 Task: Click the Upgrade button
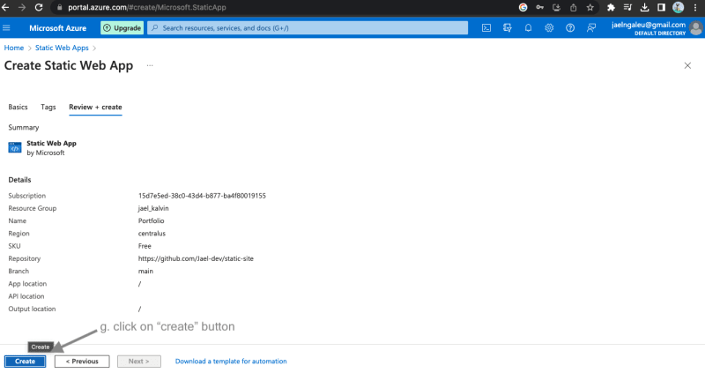pyautogui.click(x=122, y=28)
